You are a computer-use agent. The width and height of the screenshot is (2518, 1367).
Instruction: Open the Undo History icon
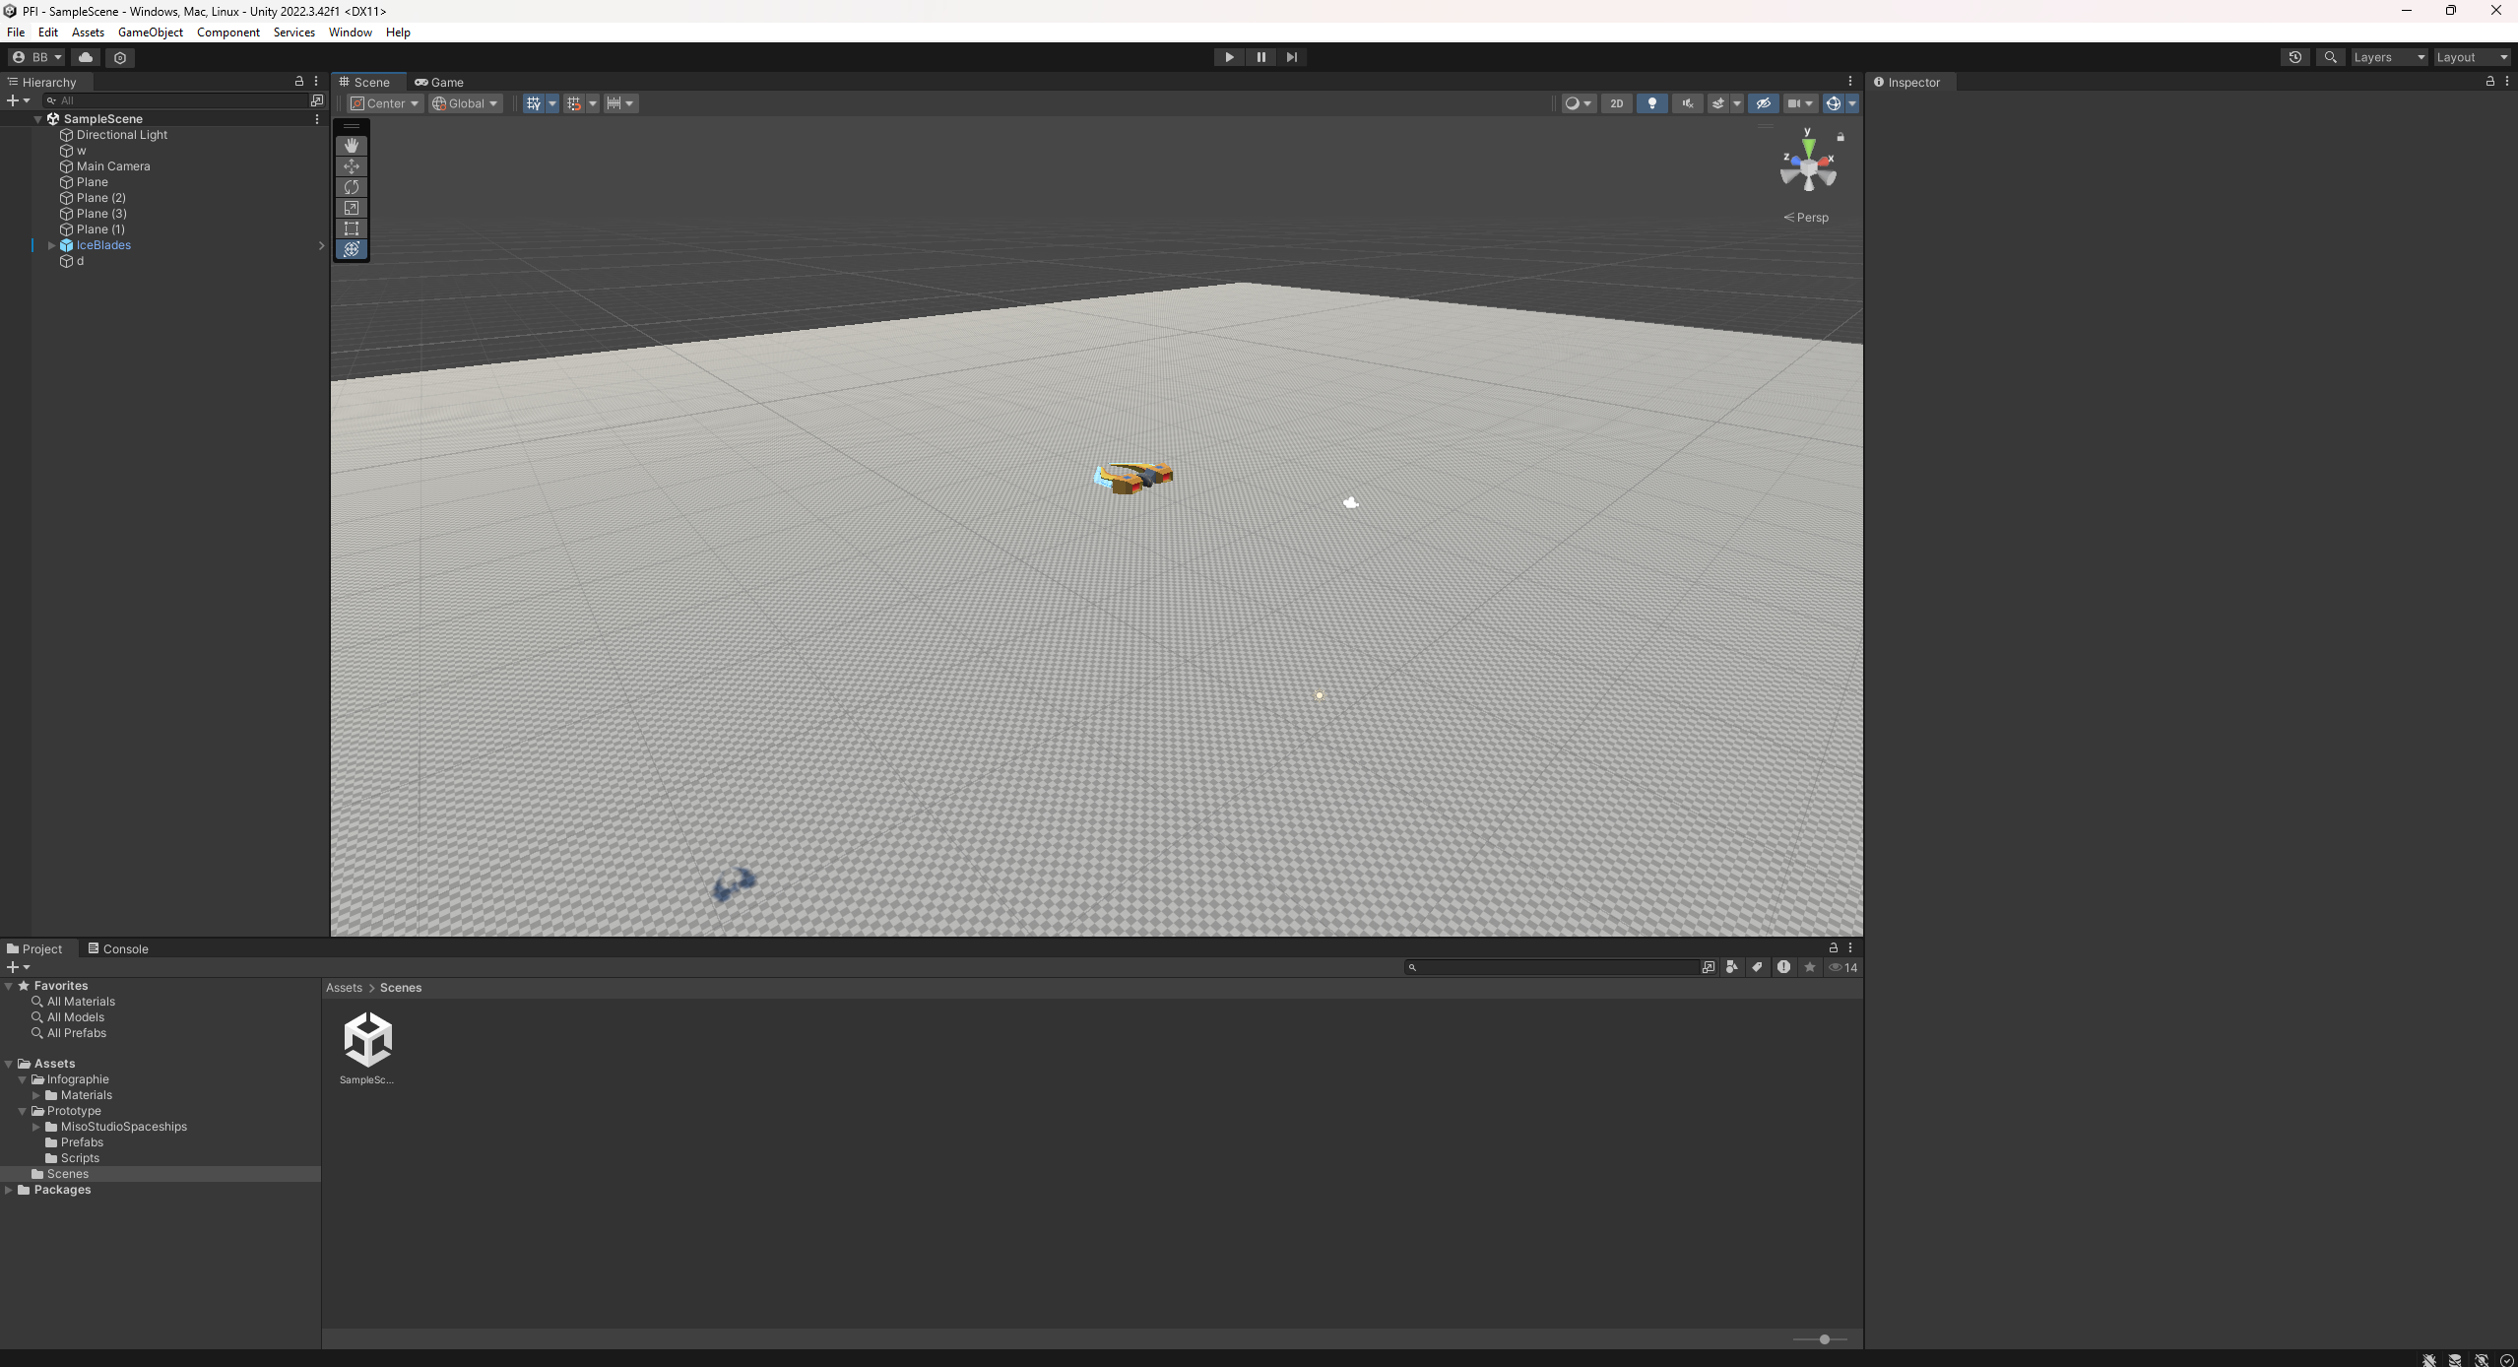pos(2294,57)
